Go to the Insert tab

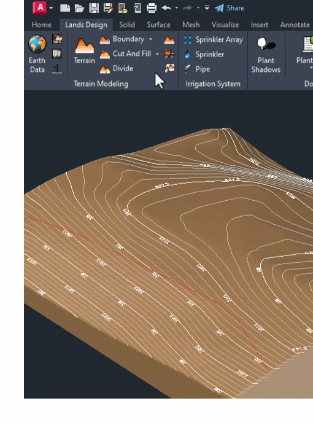click(x=260, y=25)
